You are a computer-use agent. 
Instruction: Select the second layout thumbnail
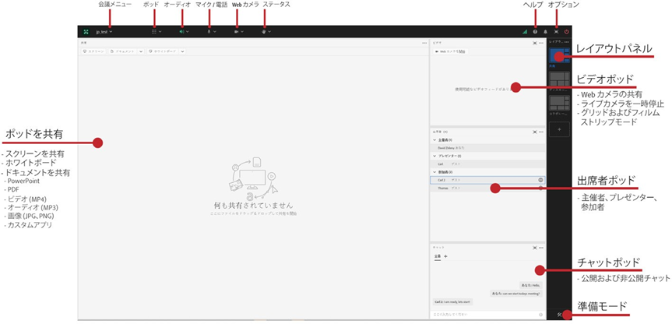558,79
